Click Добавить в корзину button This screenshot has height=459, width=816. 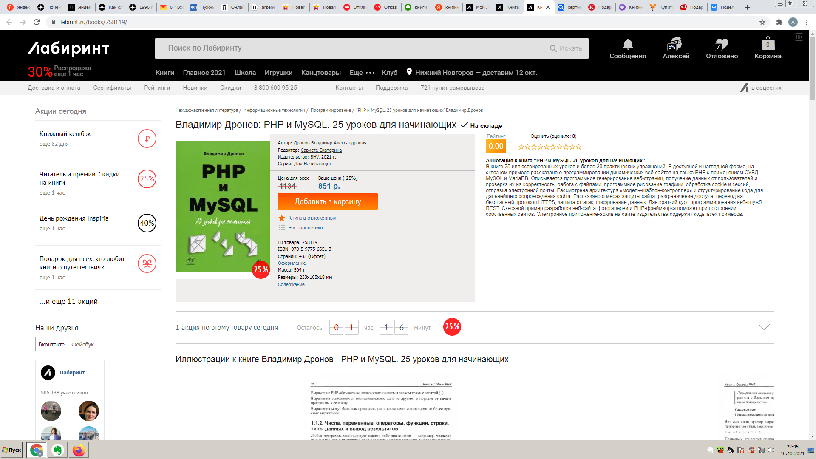pos(328,201)
